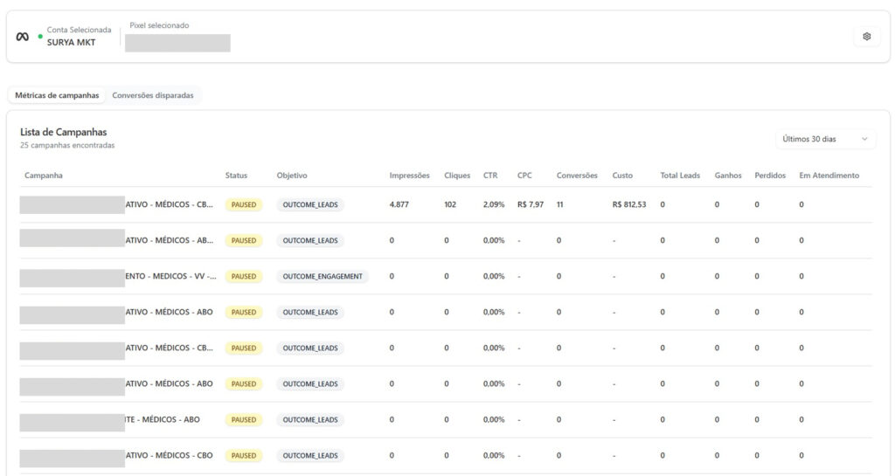The image size is (895, 476).
Task: Click the Custo column header
Action: 622,176
